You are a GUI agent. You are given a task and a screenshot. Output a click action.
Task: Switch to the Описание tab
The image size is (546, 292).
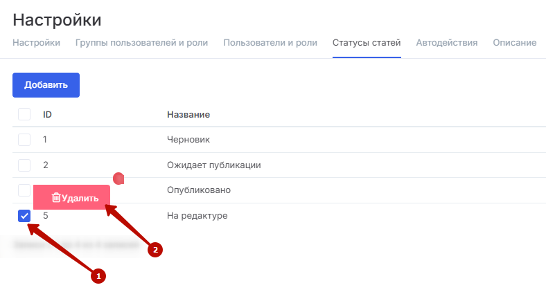(514, 43)
